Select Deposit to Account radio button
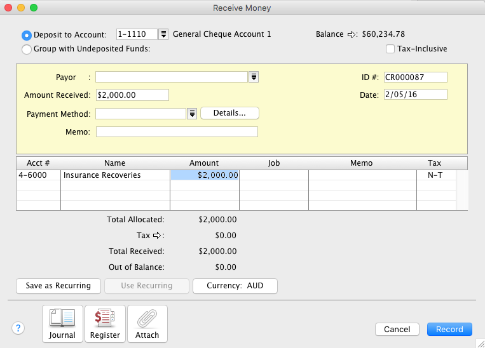The width and height of the screenshot is (485, 348). point(27,35)
